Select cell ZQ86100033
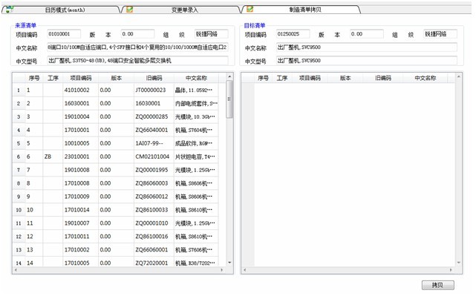476x296 pixels. pos(154,210)
